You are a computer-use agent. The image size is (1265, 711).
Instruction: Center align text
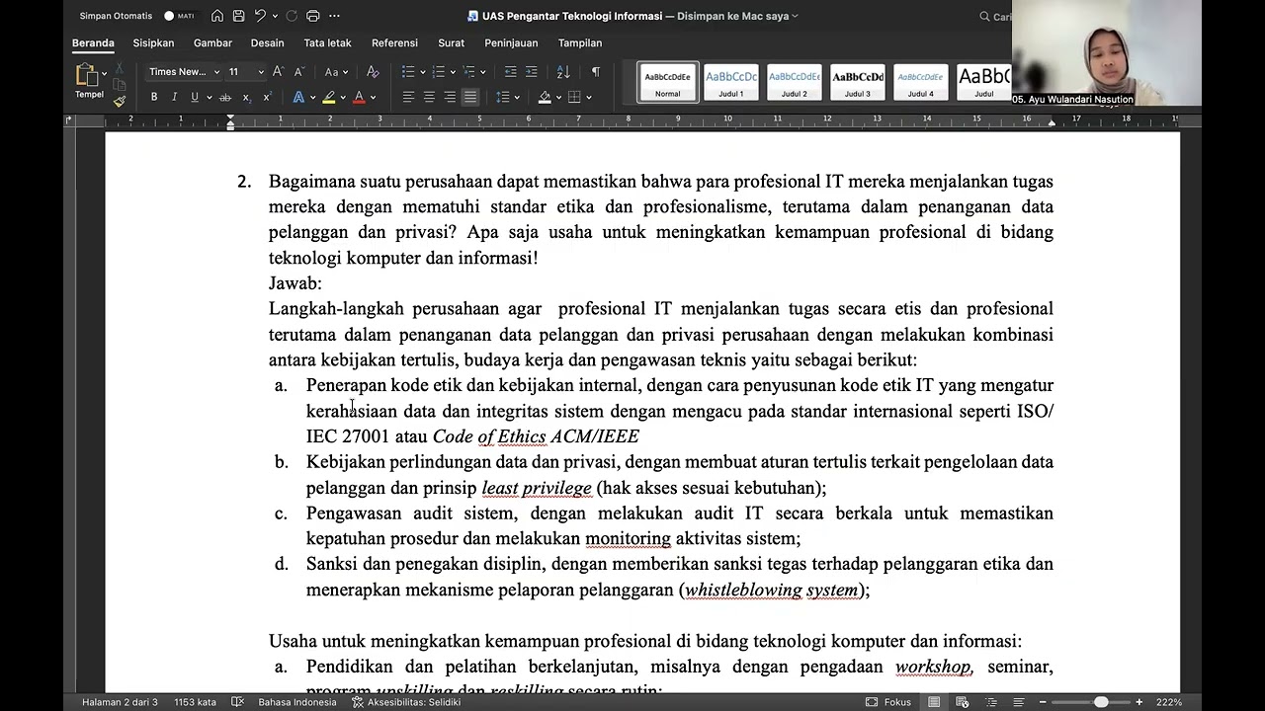pos(429,97)
